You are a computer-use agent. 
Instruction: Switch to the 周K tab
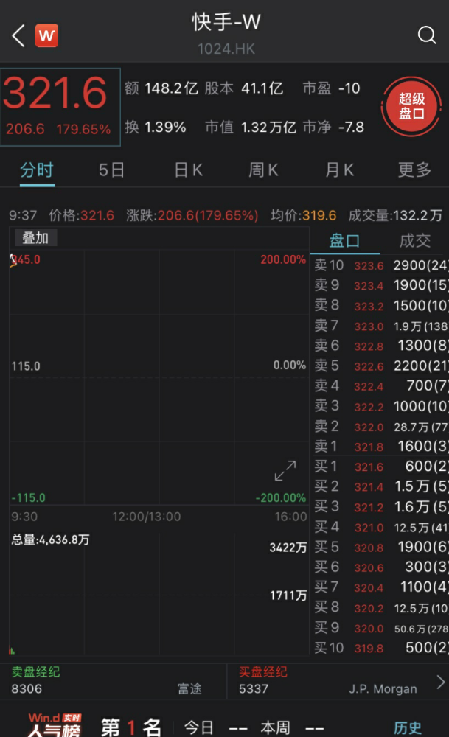point(263,170)
